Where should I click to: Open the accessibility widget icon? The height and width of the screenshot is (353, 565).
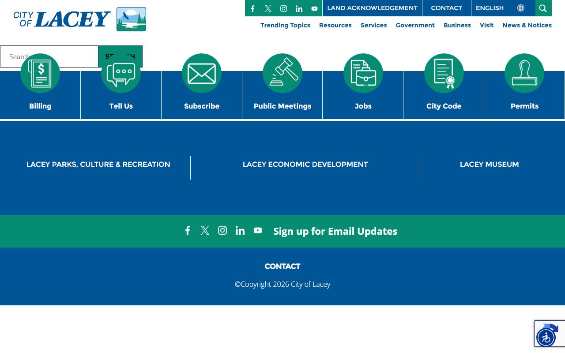(x=546, y=338)
